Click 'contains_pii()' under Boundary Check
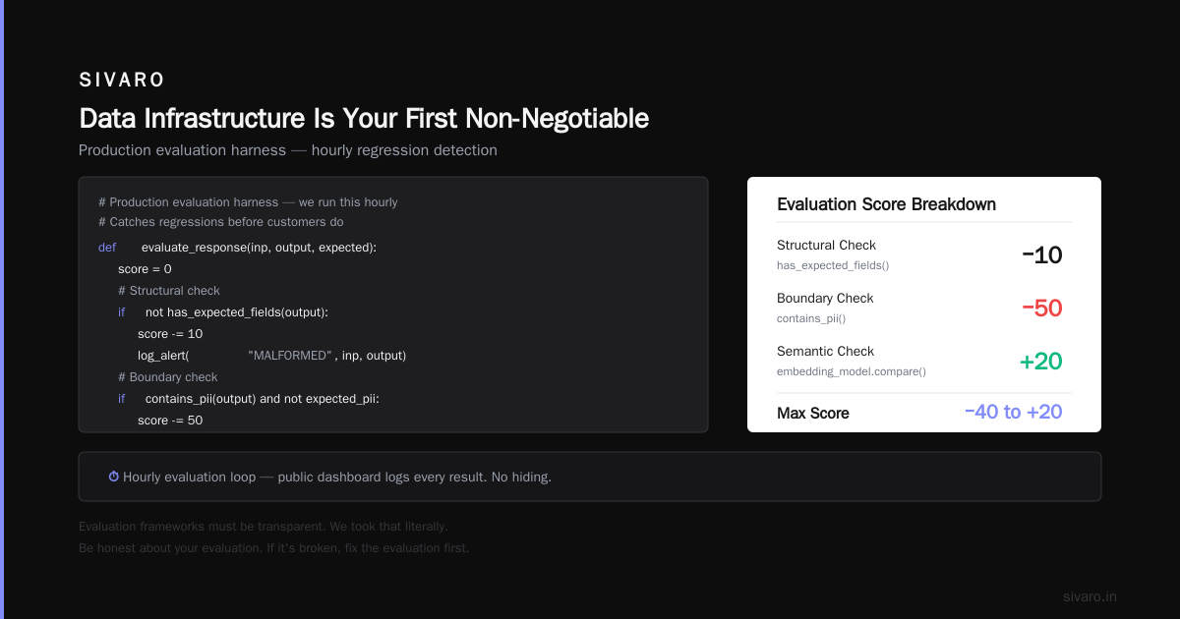 pyautogui.click(x=811, y=318)
